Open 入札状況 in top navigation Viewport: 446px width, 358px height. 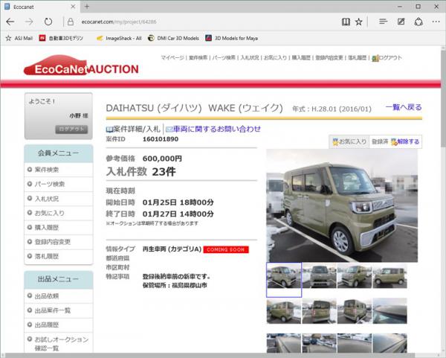coord(250,58)
